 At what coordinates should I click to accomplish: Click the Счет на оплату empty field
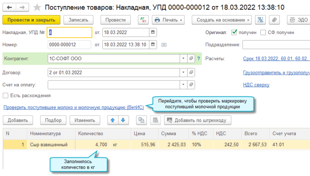coord(114,85)
